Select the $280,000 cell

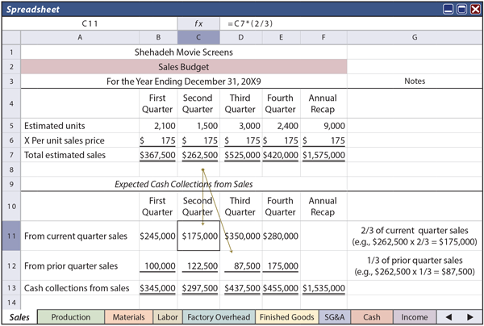pyautogui.click(x=282, y=236)
